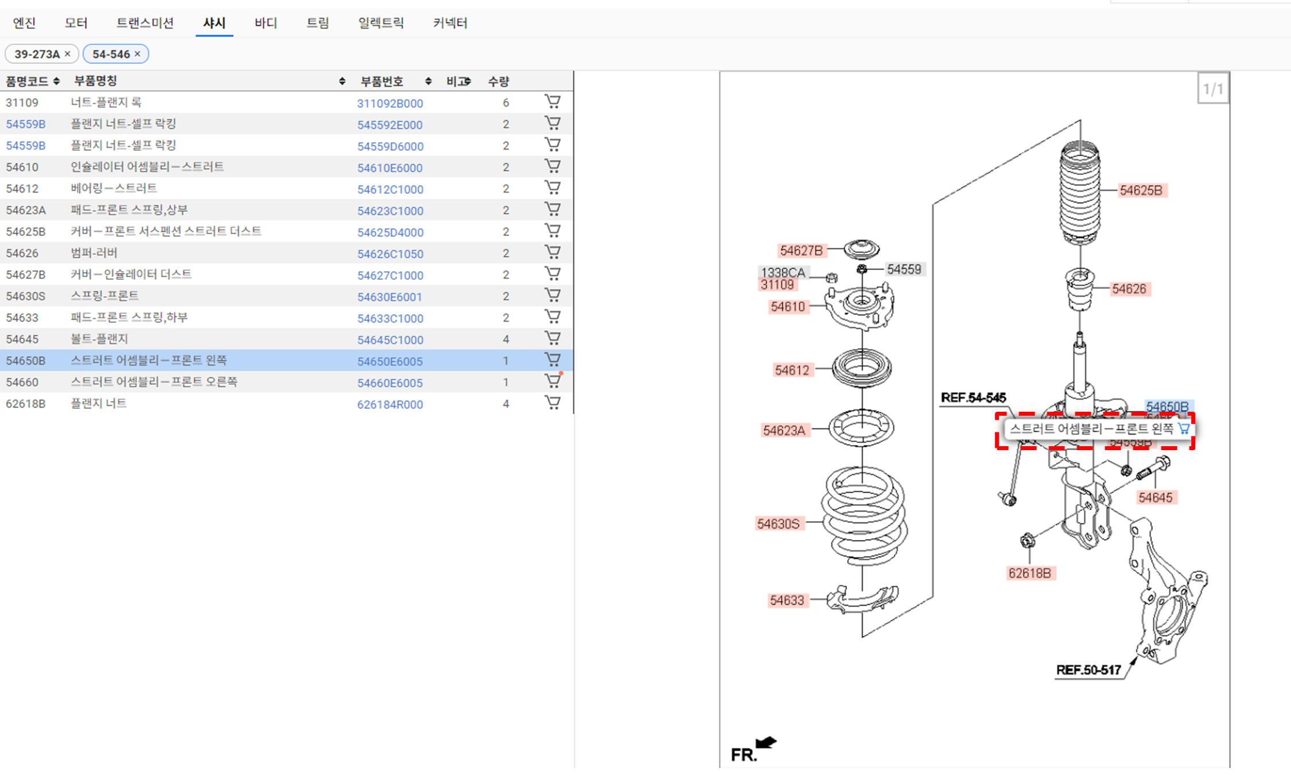The height and width of the screenshot is (777, 1291).
Task: Add 54660E6005 right strut to cart
Action: click(552, 381)
